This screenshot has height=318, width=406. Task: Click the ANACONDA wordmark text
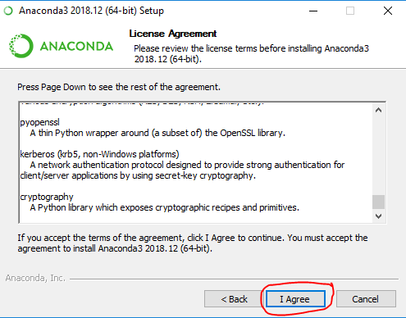point(76,47)
